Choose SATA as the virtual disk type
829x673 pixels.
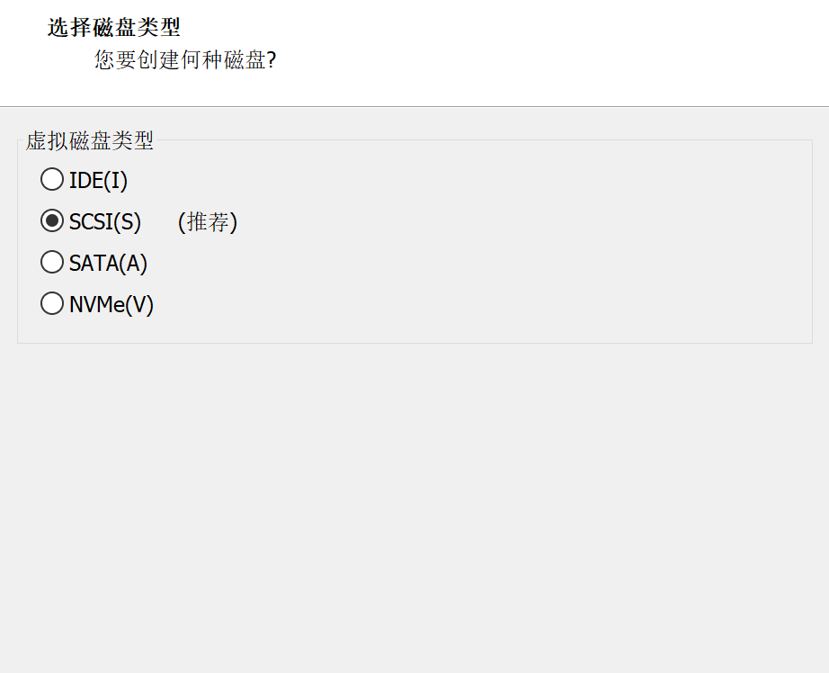point(52,263)
